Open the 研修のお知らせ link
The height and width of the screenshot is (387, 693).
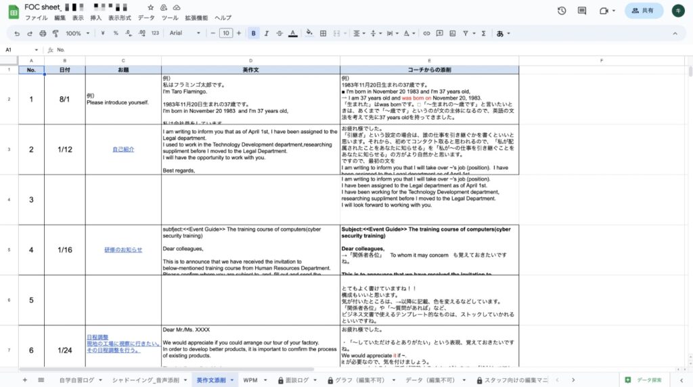[x=123, y=250]
